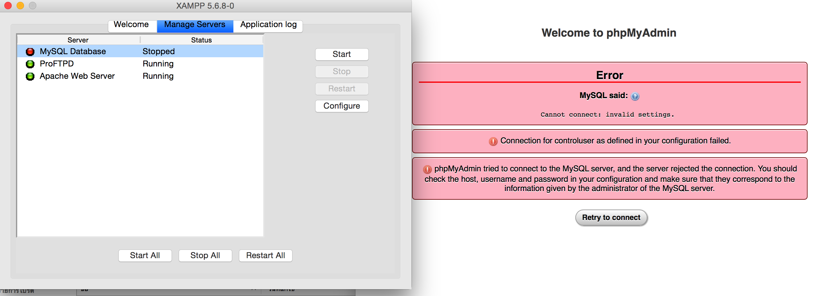Viewport: 818px width, 296px height.
Task: Open the Application log tab
Action: click(x=268, y=25)
